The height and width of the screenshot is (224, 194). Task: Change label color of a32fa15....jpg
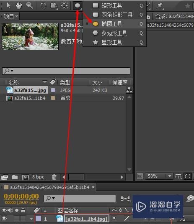53,90
